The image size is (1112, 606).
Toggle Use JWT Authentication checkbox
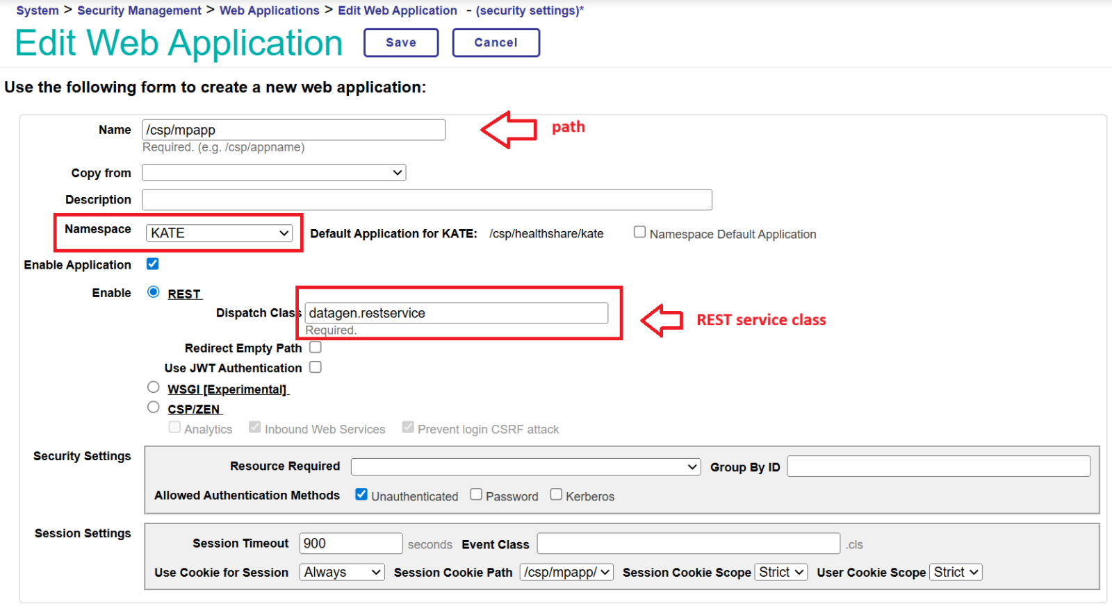pos(316,367)
